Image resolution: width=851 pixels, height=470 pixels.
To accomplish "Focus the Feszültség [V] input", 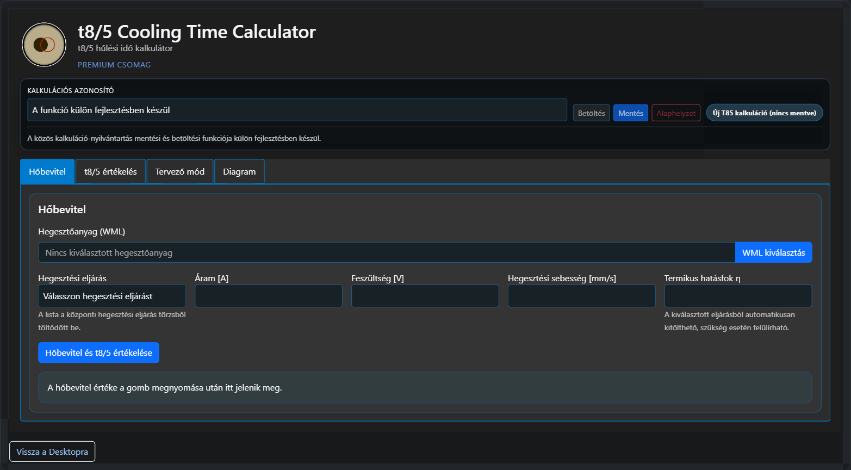I will click(x=425, y=296).
